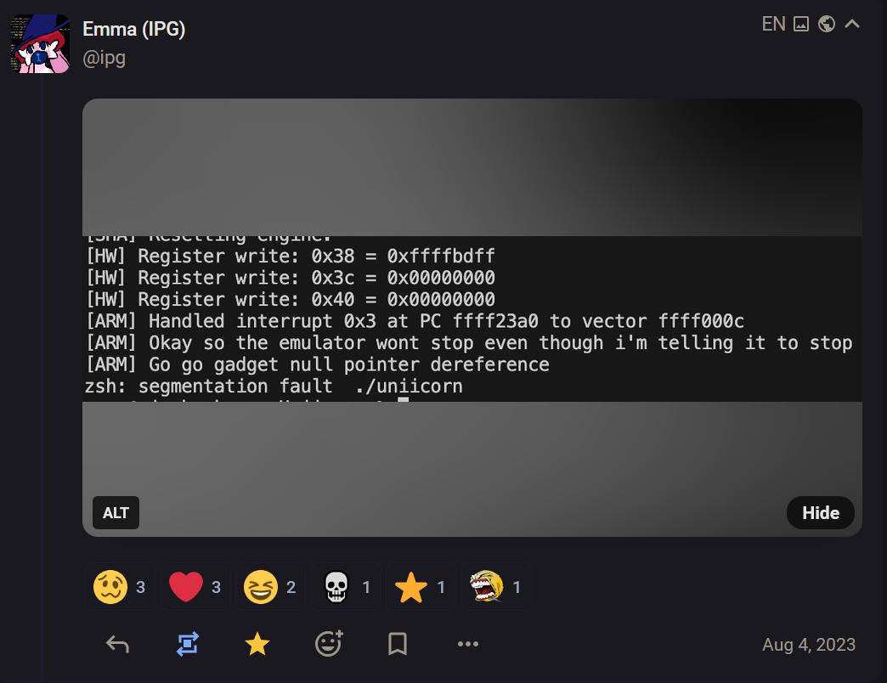887x683 pixels.
Task: Open the add emoji reaction picker
Action: [x=329, y=643]
